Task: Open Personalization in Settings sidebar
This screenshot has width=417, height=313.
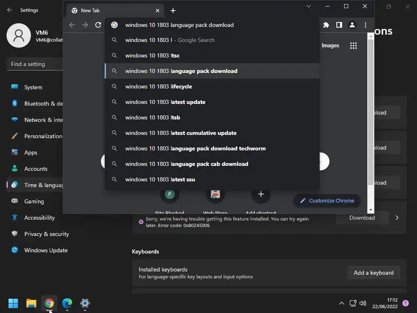Action: coord(35,136)
